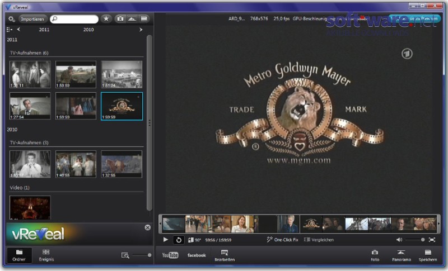The image size is (448, 271).
Task: Select the thumbnail under Video (1)
Action: pos(30,207)
